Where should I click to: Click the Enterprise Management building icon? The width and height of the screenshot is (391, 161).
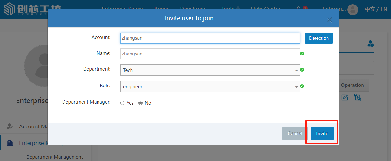[10, 143]
